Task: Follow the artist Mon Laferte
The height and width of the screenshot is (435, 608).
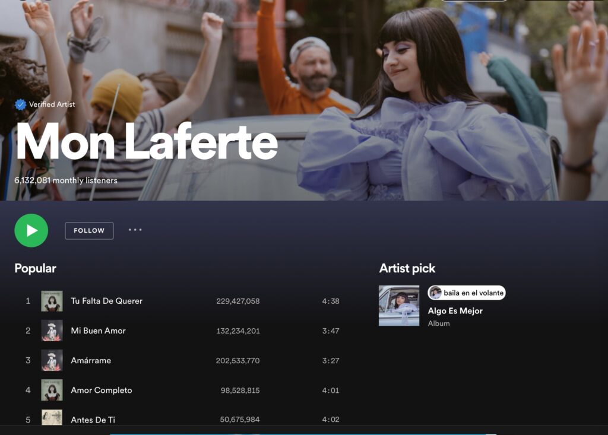Action: pos(89,231)
